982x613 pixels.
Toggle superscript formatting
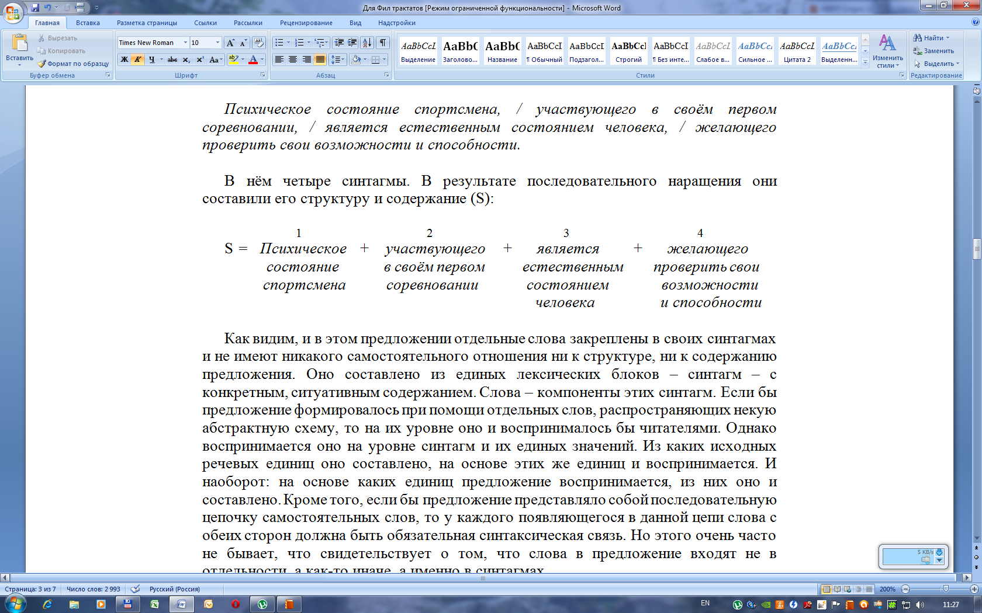click(x=200, y=60)
